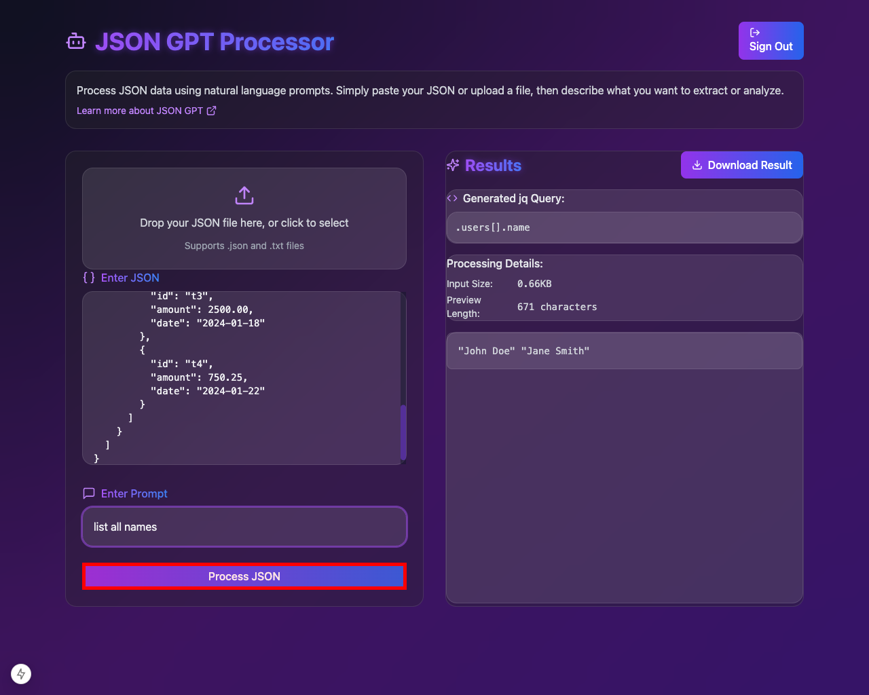Click the 0.66KB input size value
Image resolution: width=869 pixels, height=695 pixels.
click(534, 284)
